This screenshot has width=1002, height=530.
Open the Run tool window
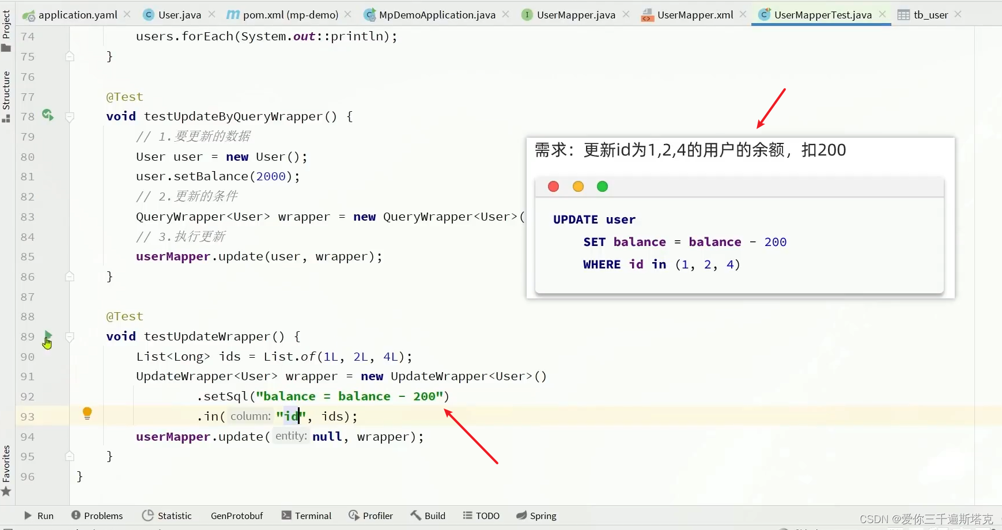[x=39, y=516]
